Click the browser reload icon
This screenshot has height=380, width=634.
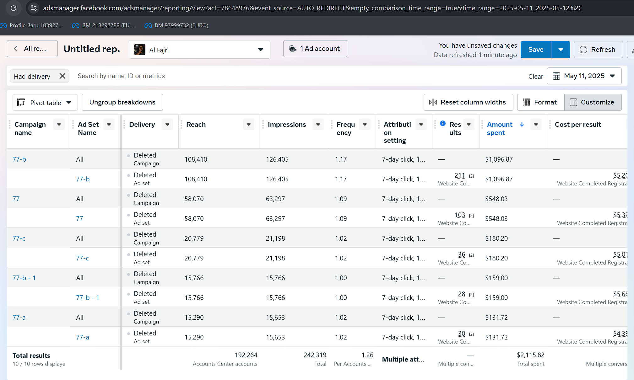14,8
